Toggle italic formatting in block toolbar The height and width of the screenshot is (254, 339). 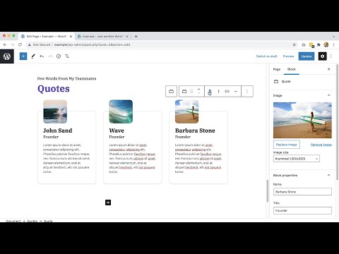(x=218, y=91)
